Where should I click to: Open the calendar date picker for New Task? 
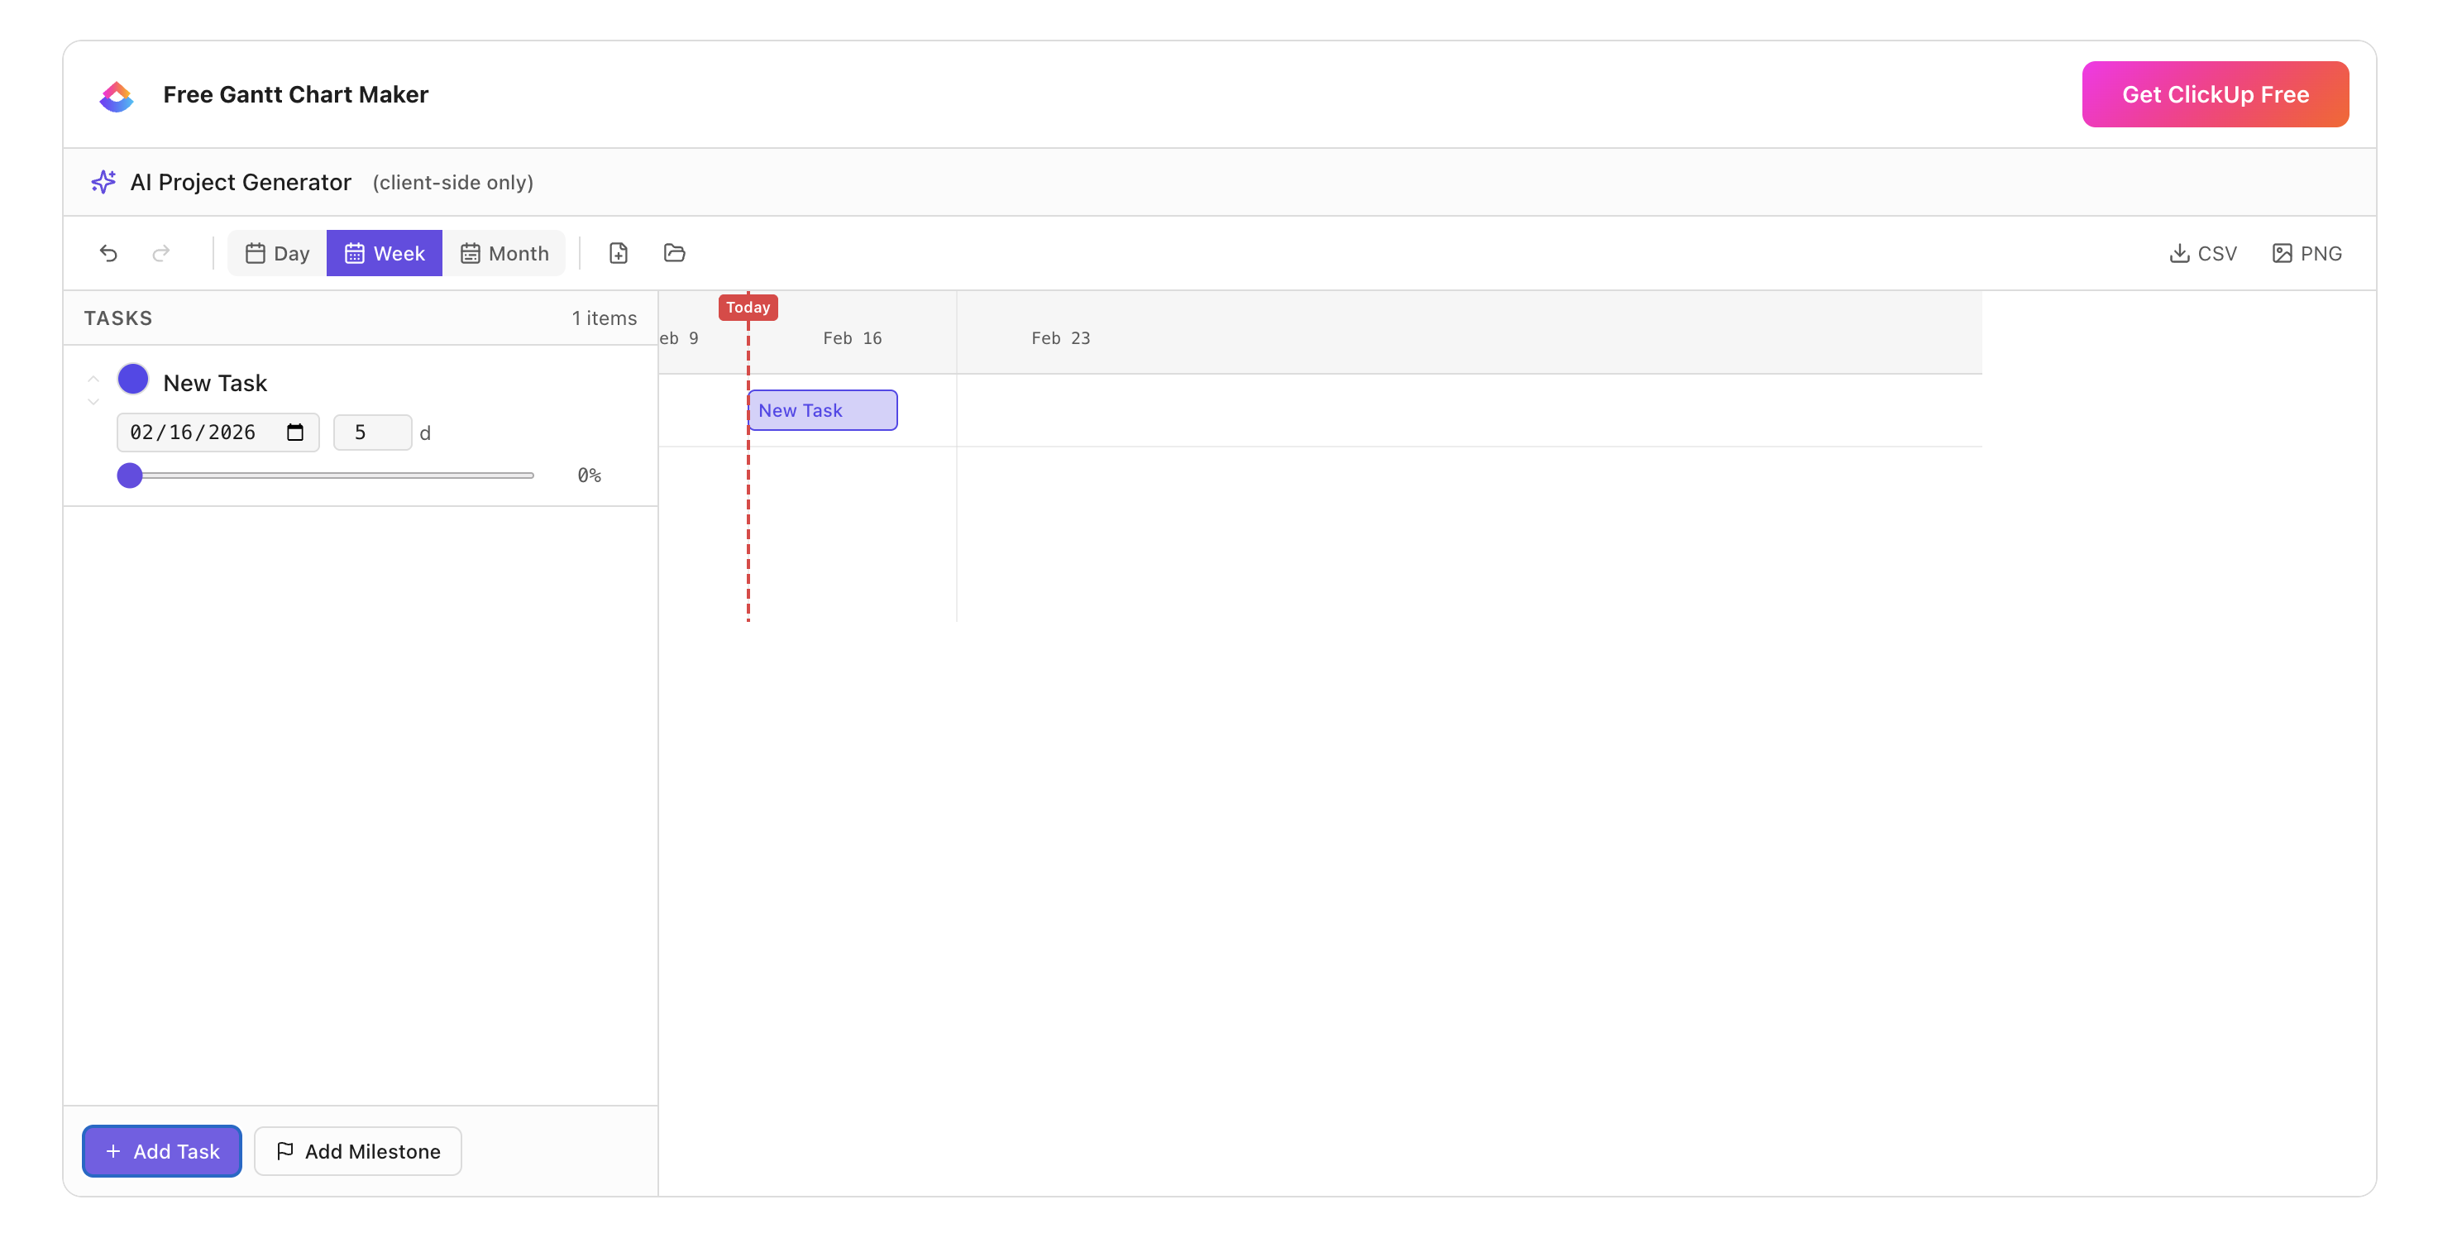[x=294, y=432]
